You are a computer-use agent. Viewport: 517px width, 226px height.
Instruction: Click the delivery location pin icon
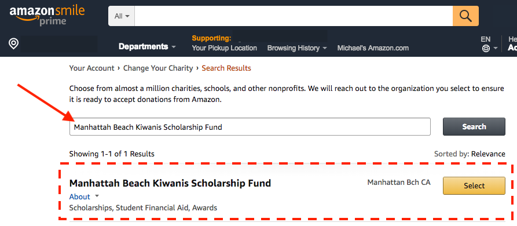point(13,44)
